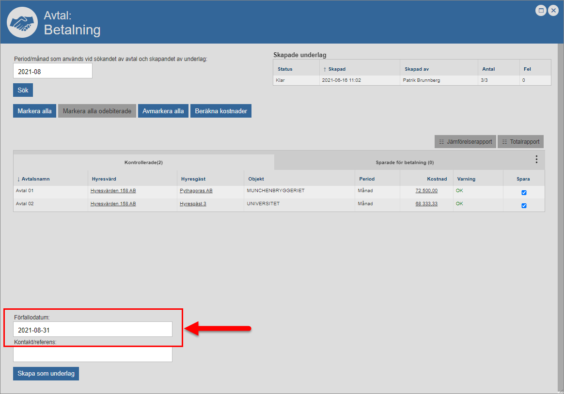564x394 pixels.
Task: Maximize the Avtal Betalning dialog
Action: [x=541, y=10]
